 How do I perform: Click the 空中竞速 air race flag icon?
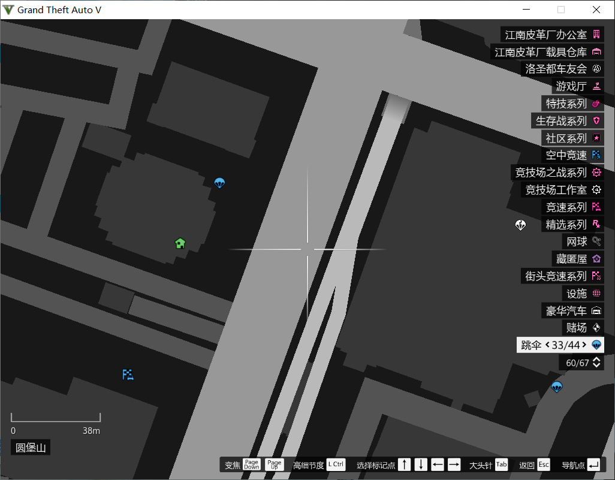pyautogui.click(x=596, y=155)
